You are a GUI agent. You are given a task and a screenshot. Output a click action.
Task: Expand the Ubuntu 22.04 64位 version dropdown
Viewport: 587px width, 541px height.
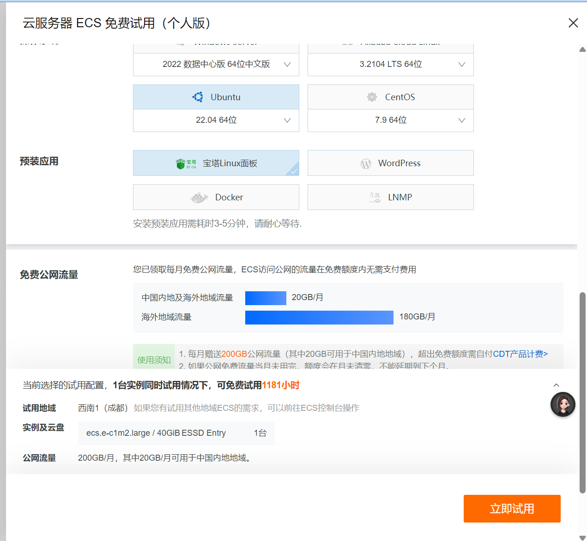click(x=216, y=120)
